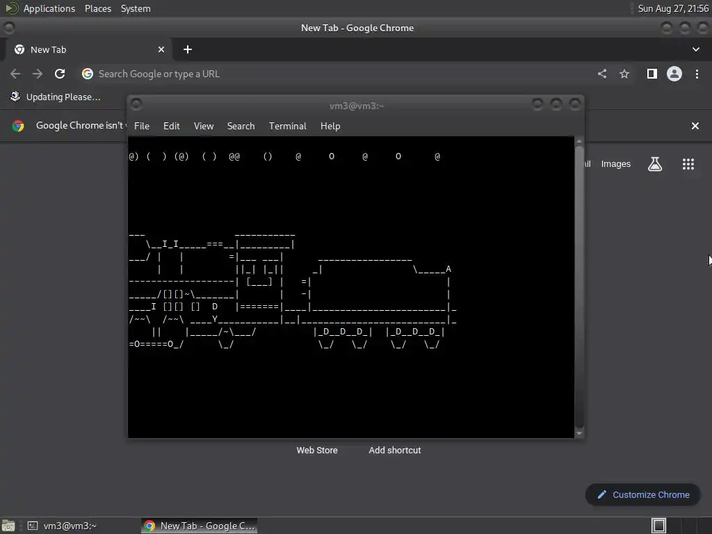712x534 pixels.
Task: Switch to New Tab - Google Chrome taskbar item
Action: (x=200, y=526)
